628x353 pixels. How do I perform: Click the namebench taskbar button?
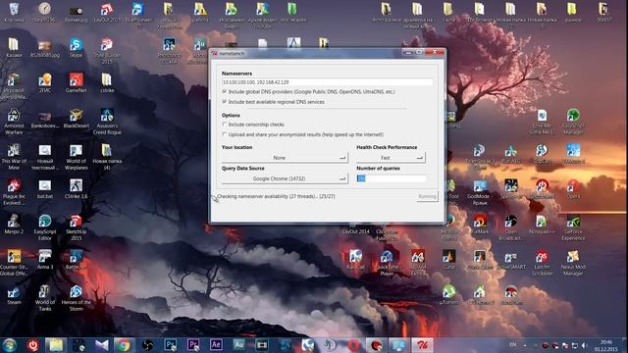(x=422, y=345)
